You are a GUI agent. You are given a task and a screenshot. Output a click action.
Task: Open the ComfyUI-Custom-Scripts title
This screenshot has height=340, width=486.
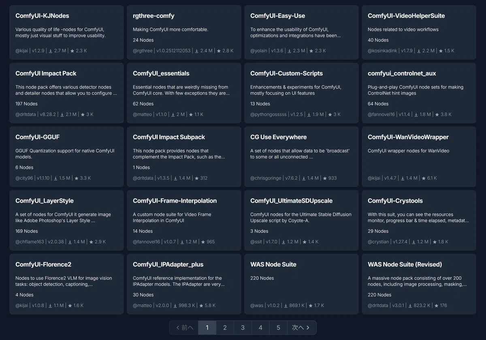286,73
